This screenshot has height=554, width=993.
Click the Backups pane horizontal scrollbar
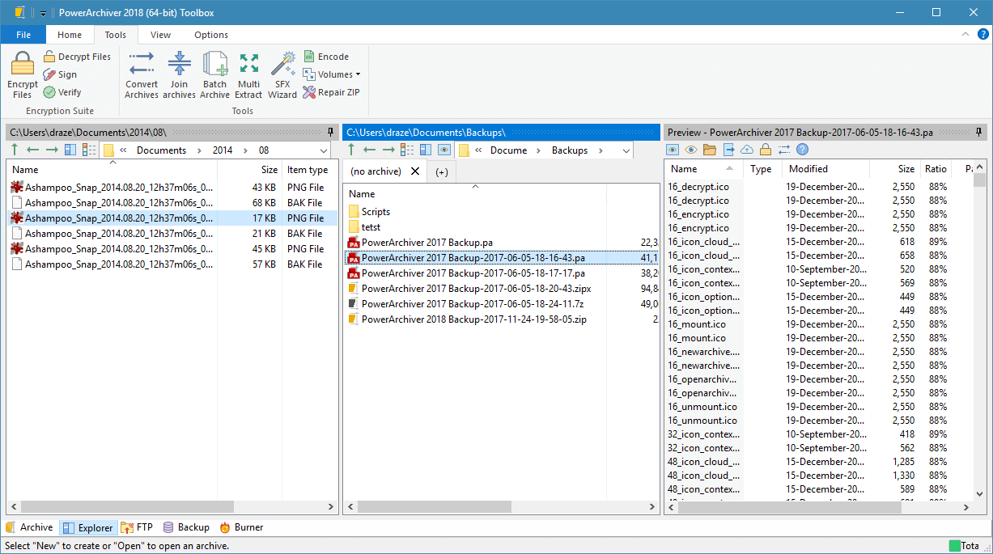click(x=434, y=506)
